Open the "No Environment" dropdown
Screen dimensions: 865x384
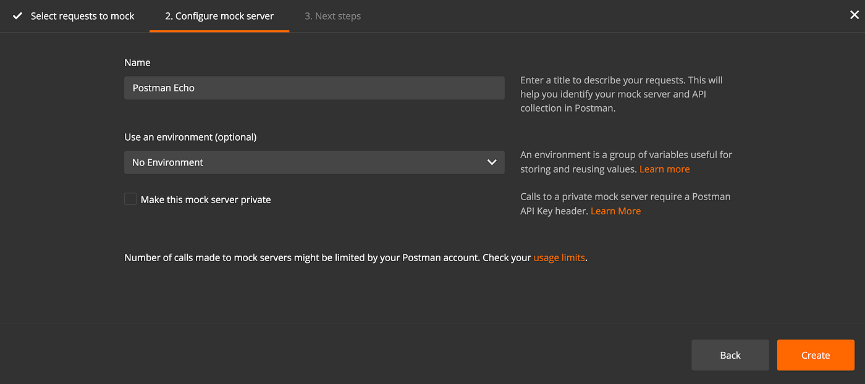[x=314, y=162]
